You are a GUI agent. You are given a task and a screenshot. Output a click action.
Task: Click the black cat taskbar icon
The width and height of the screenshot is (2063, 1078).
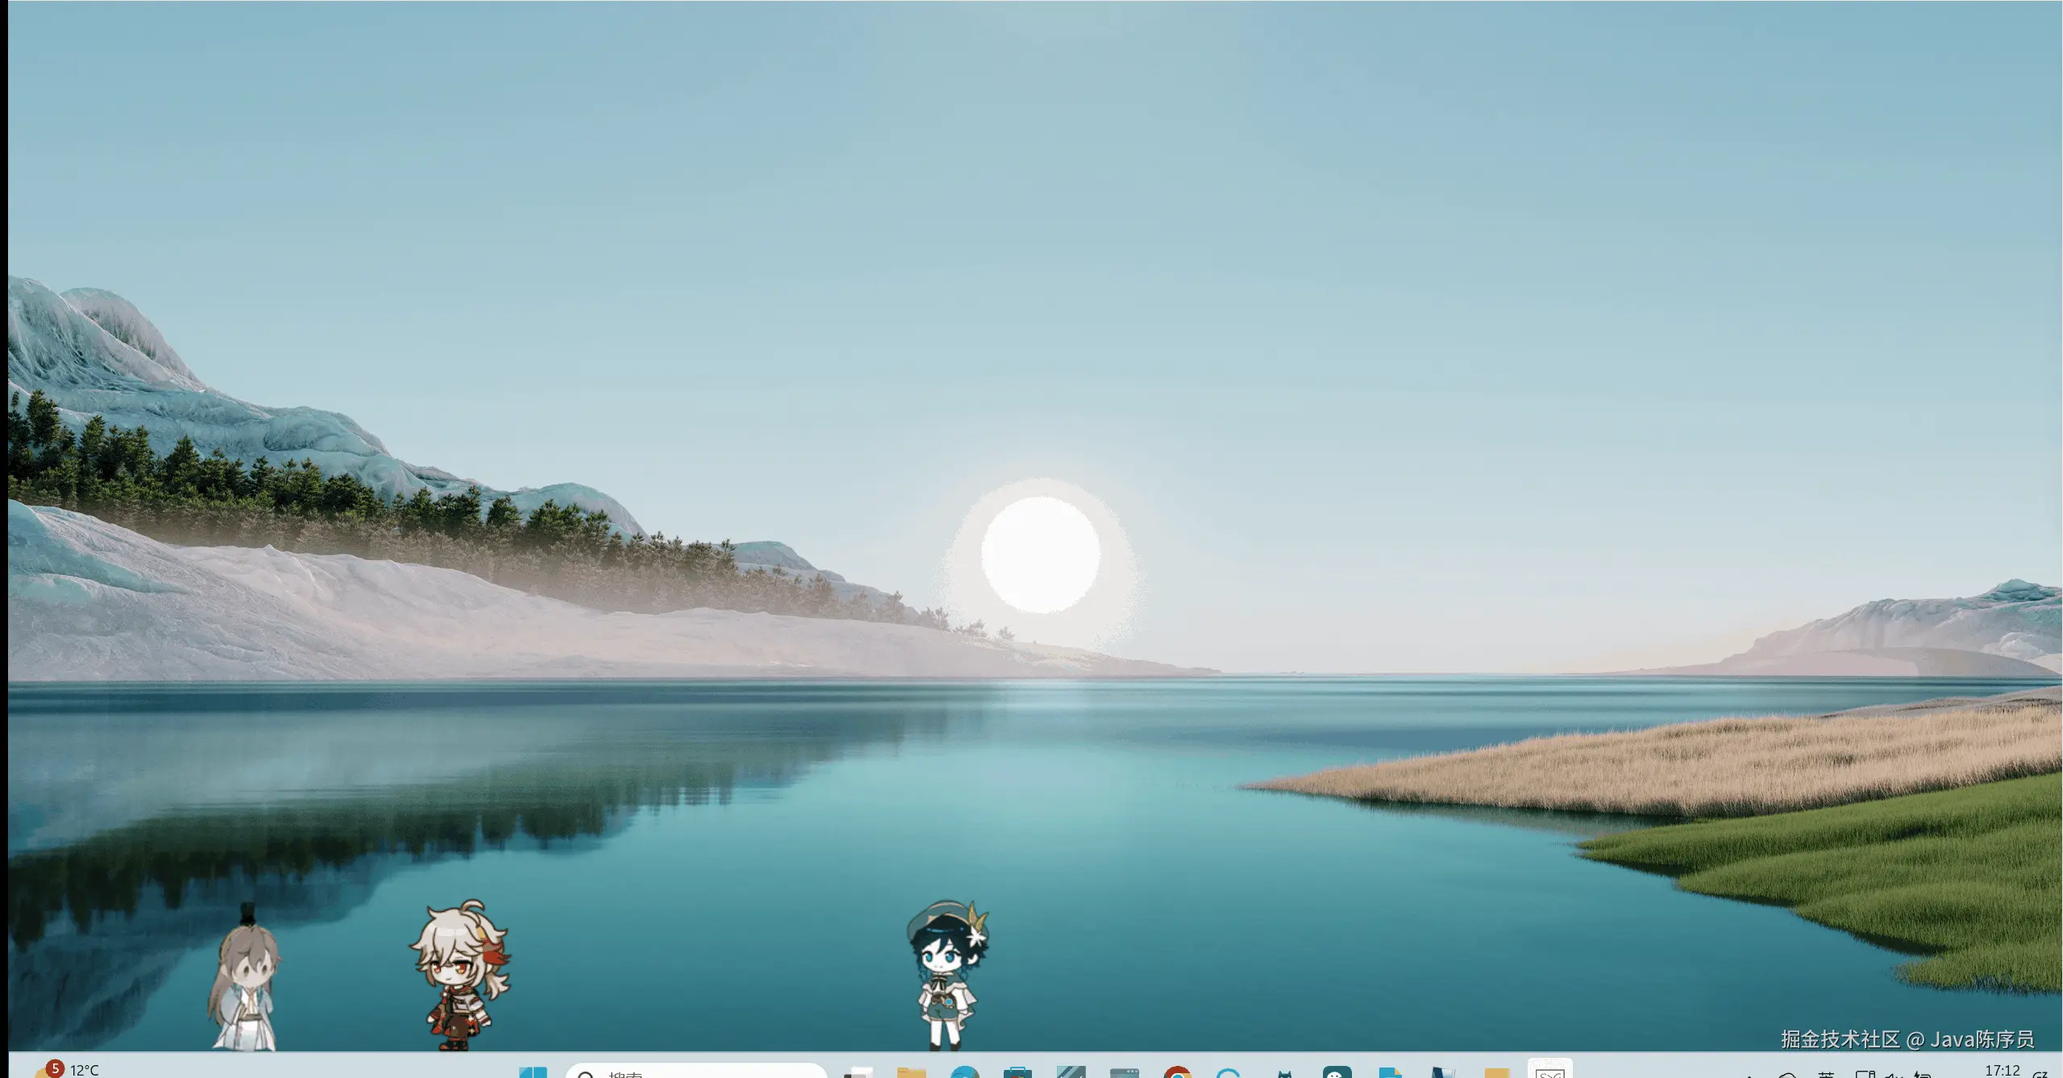(1284, 1073)
